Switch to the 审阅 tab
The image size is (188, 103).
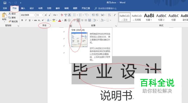(x=66, y=8)
